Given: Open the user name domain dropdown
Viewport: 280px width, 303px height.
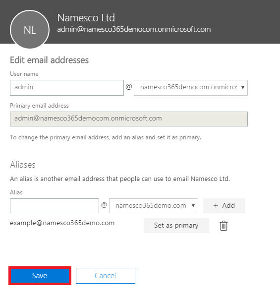Looking at the screenshot, I should point(191,88).
